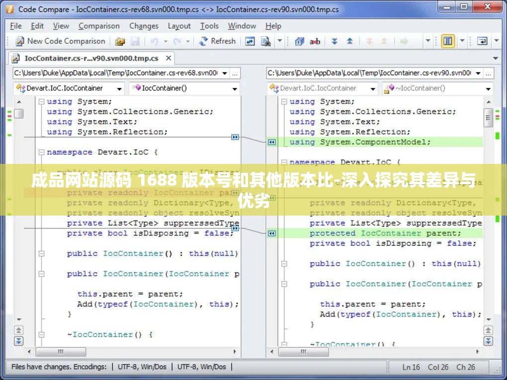Screen dimensions: 507x380
Task: Select the IocContainer.cs tab
Action: [x=89, y=58]
